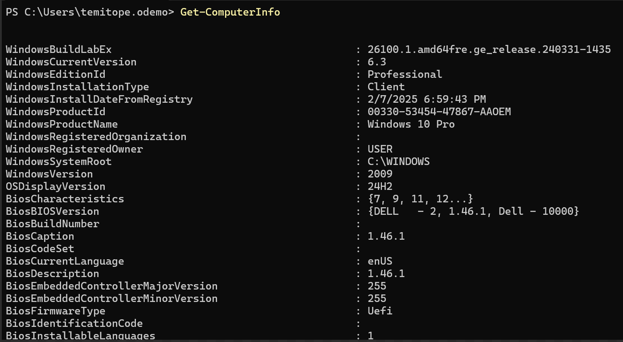Viewport: 623px width, 342px height.
Task: Click the WindowsBuildLabEx property name
Action: 58,49
